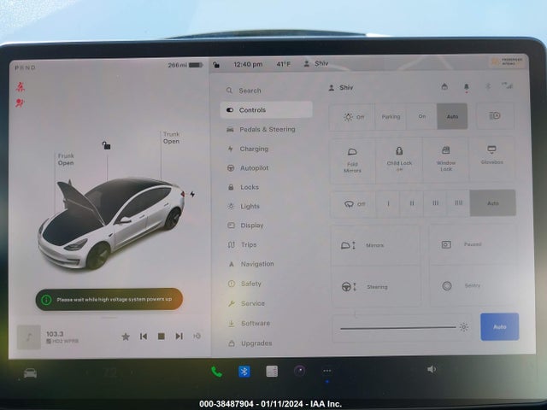Screen dimensions: 547x410
Task: Tap Trunk Open label
Action: 171,138
